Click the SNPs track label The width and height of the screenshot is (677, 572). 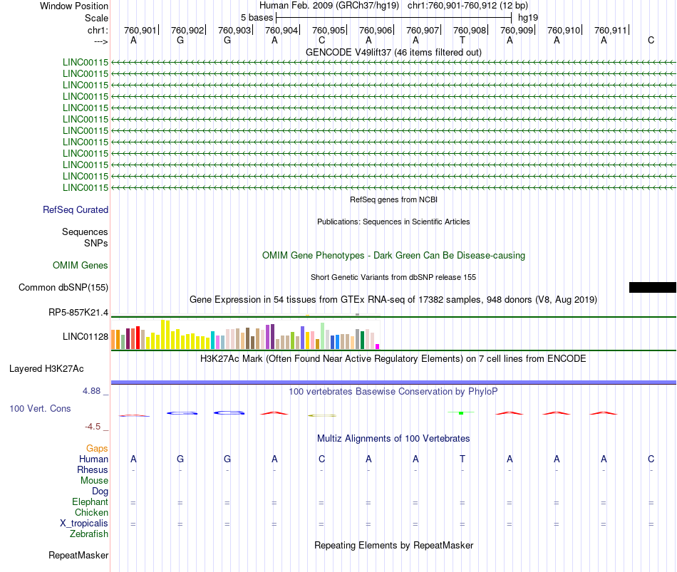pyautogui.click(x=96, y=243)
